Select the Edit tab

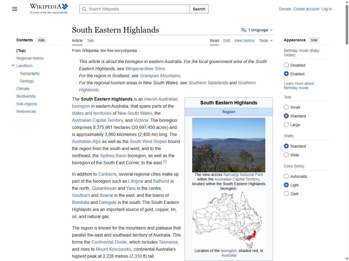point(226,41)
